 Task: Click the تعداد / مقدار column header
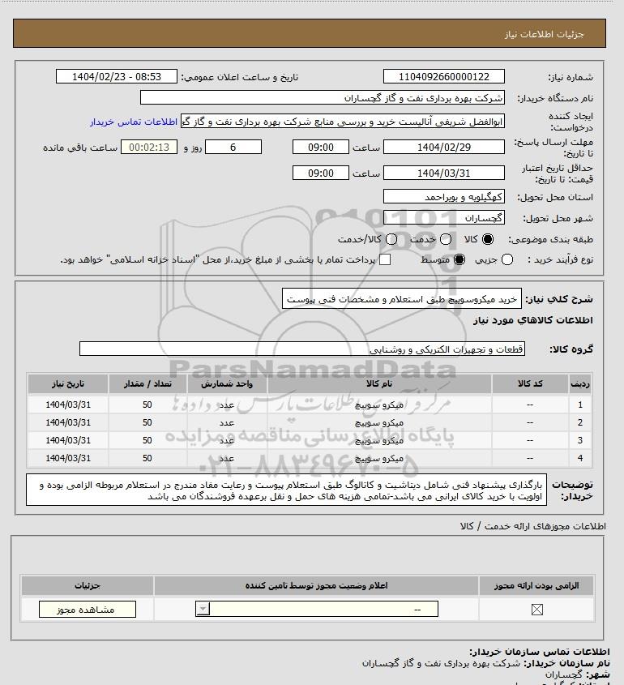click(x=147, y=383)
